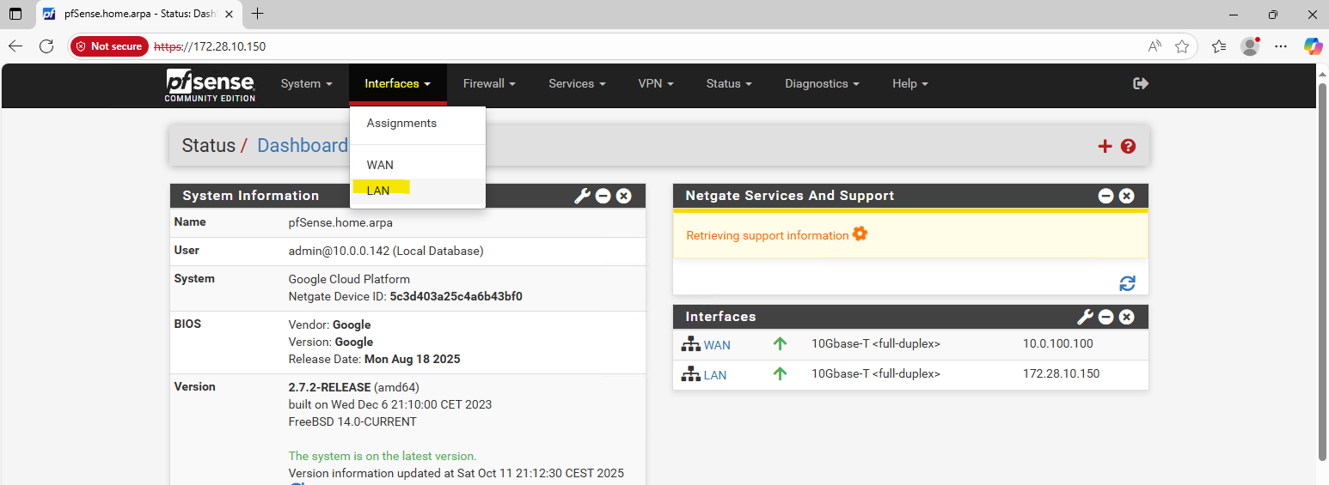This screenshot has width=1329, height=485.
Task: Select Assignments from Interfaces menu
Action: [x=418, y=124]
